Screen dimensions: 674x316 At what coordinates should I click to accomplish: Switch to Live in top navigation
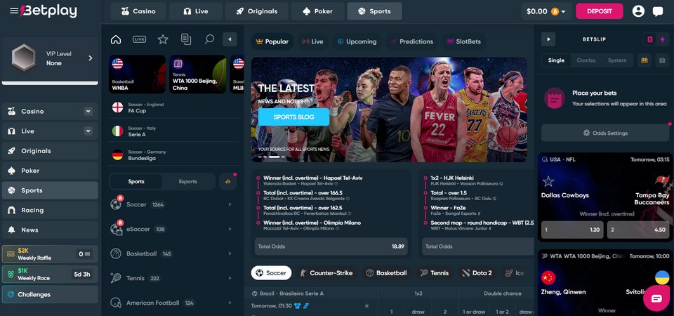tap(196, 11)
